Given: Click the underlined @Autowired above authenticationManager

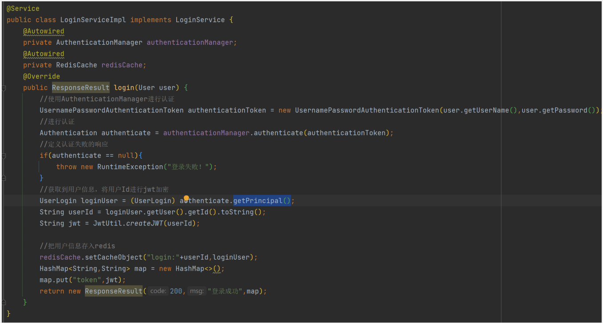Looking at the screenshot, I should [44, 31].
